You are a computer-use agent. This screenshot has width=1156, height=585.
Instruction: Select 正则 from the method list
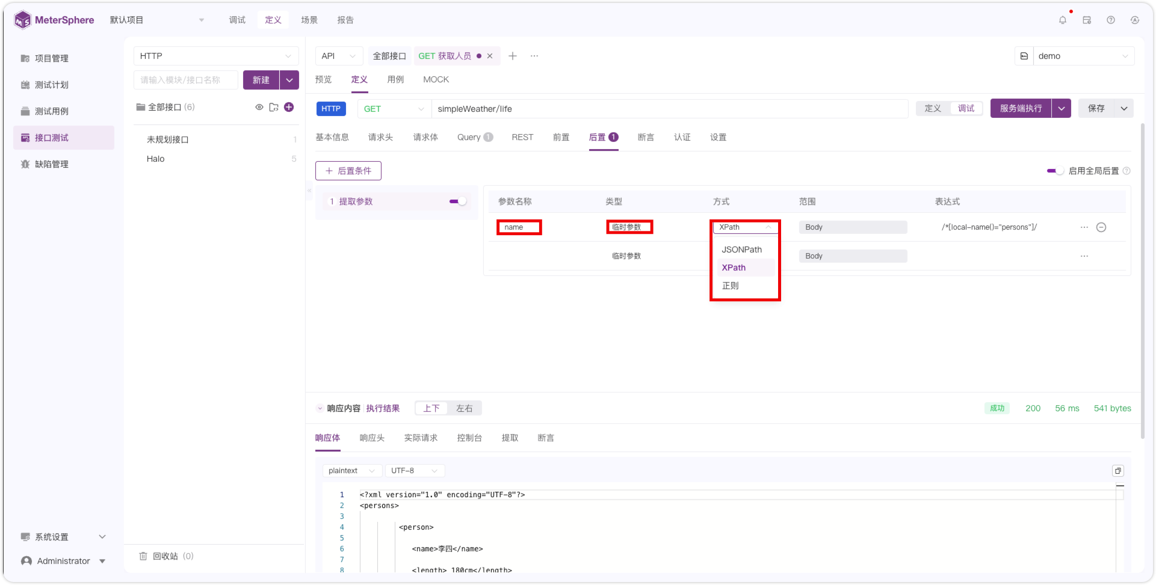[745, 286]
